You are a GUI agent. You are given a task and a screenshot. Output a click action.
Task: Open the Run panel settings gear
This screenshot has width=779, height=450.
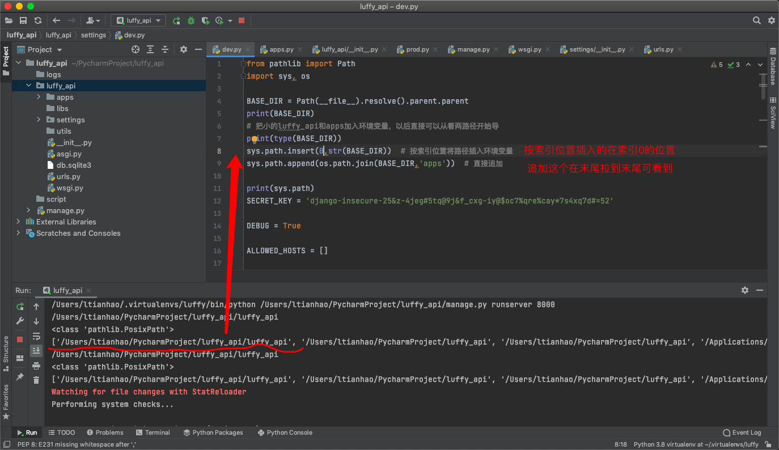745,290
